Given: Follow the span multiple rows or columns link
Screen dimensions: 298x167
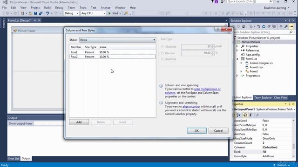Looking at the screenshot, I should point(207,89).
